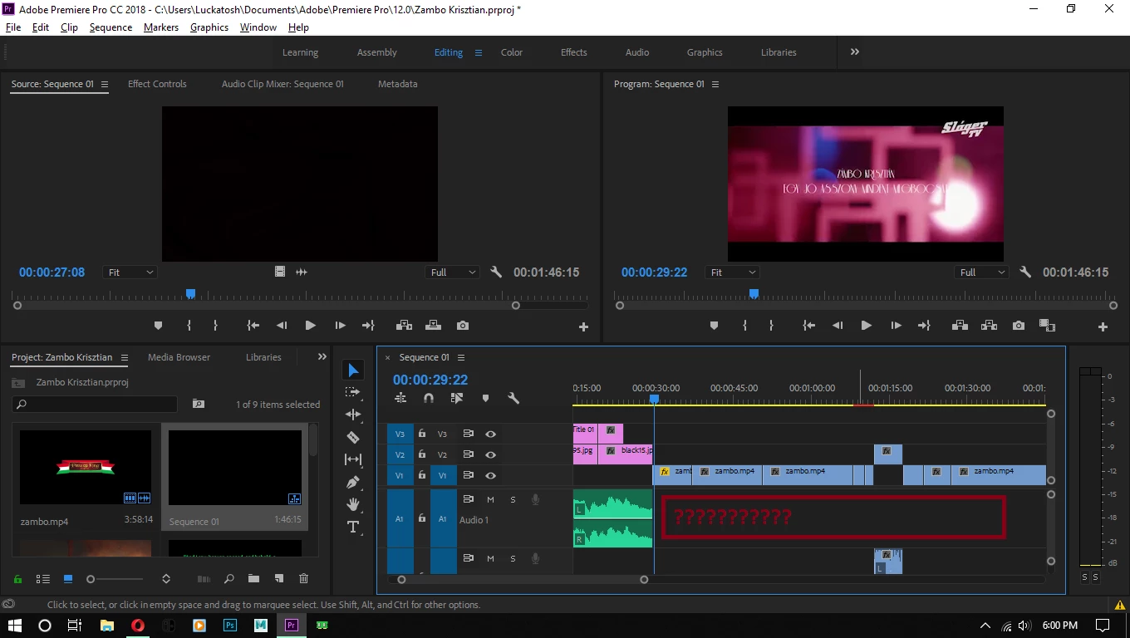The width and height of the screenshot is (1130, 638).
Task: Play the Program monitor sequence
Action: pyautogui.click(x=866, y=326)
